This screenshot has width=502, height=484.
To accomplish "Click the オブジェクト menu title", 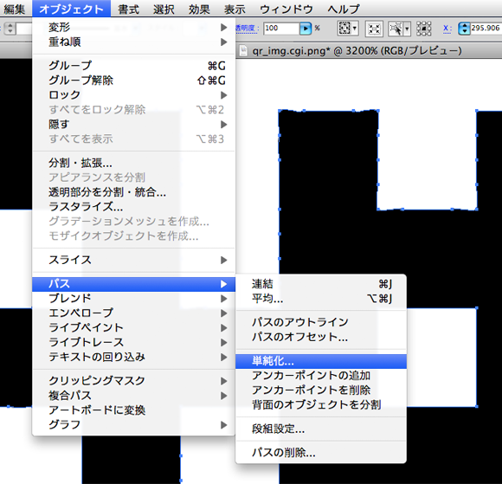I will pyautogui.click(x=71, y=9).
